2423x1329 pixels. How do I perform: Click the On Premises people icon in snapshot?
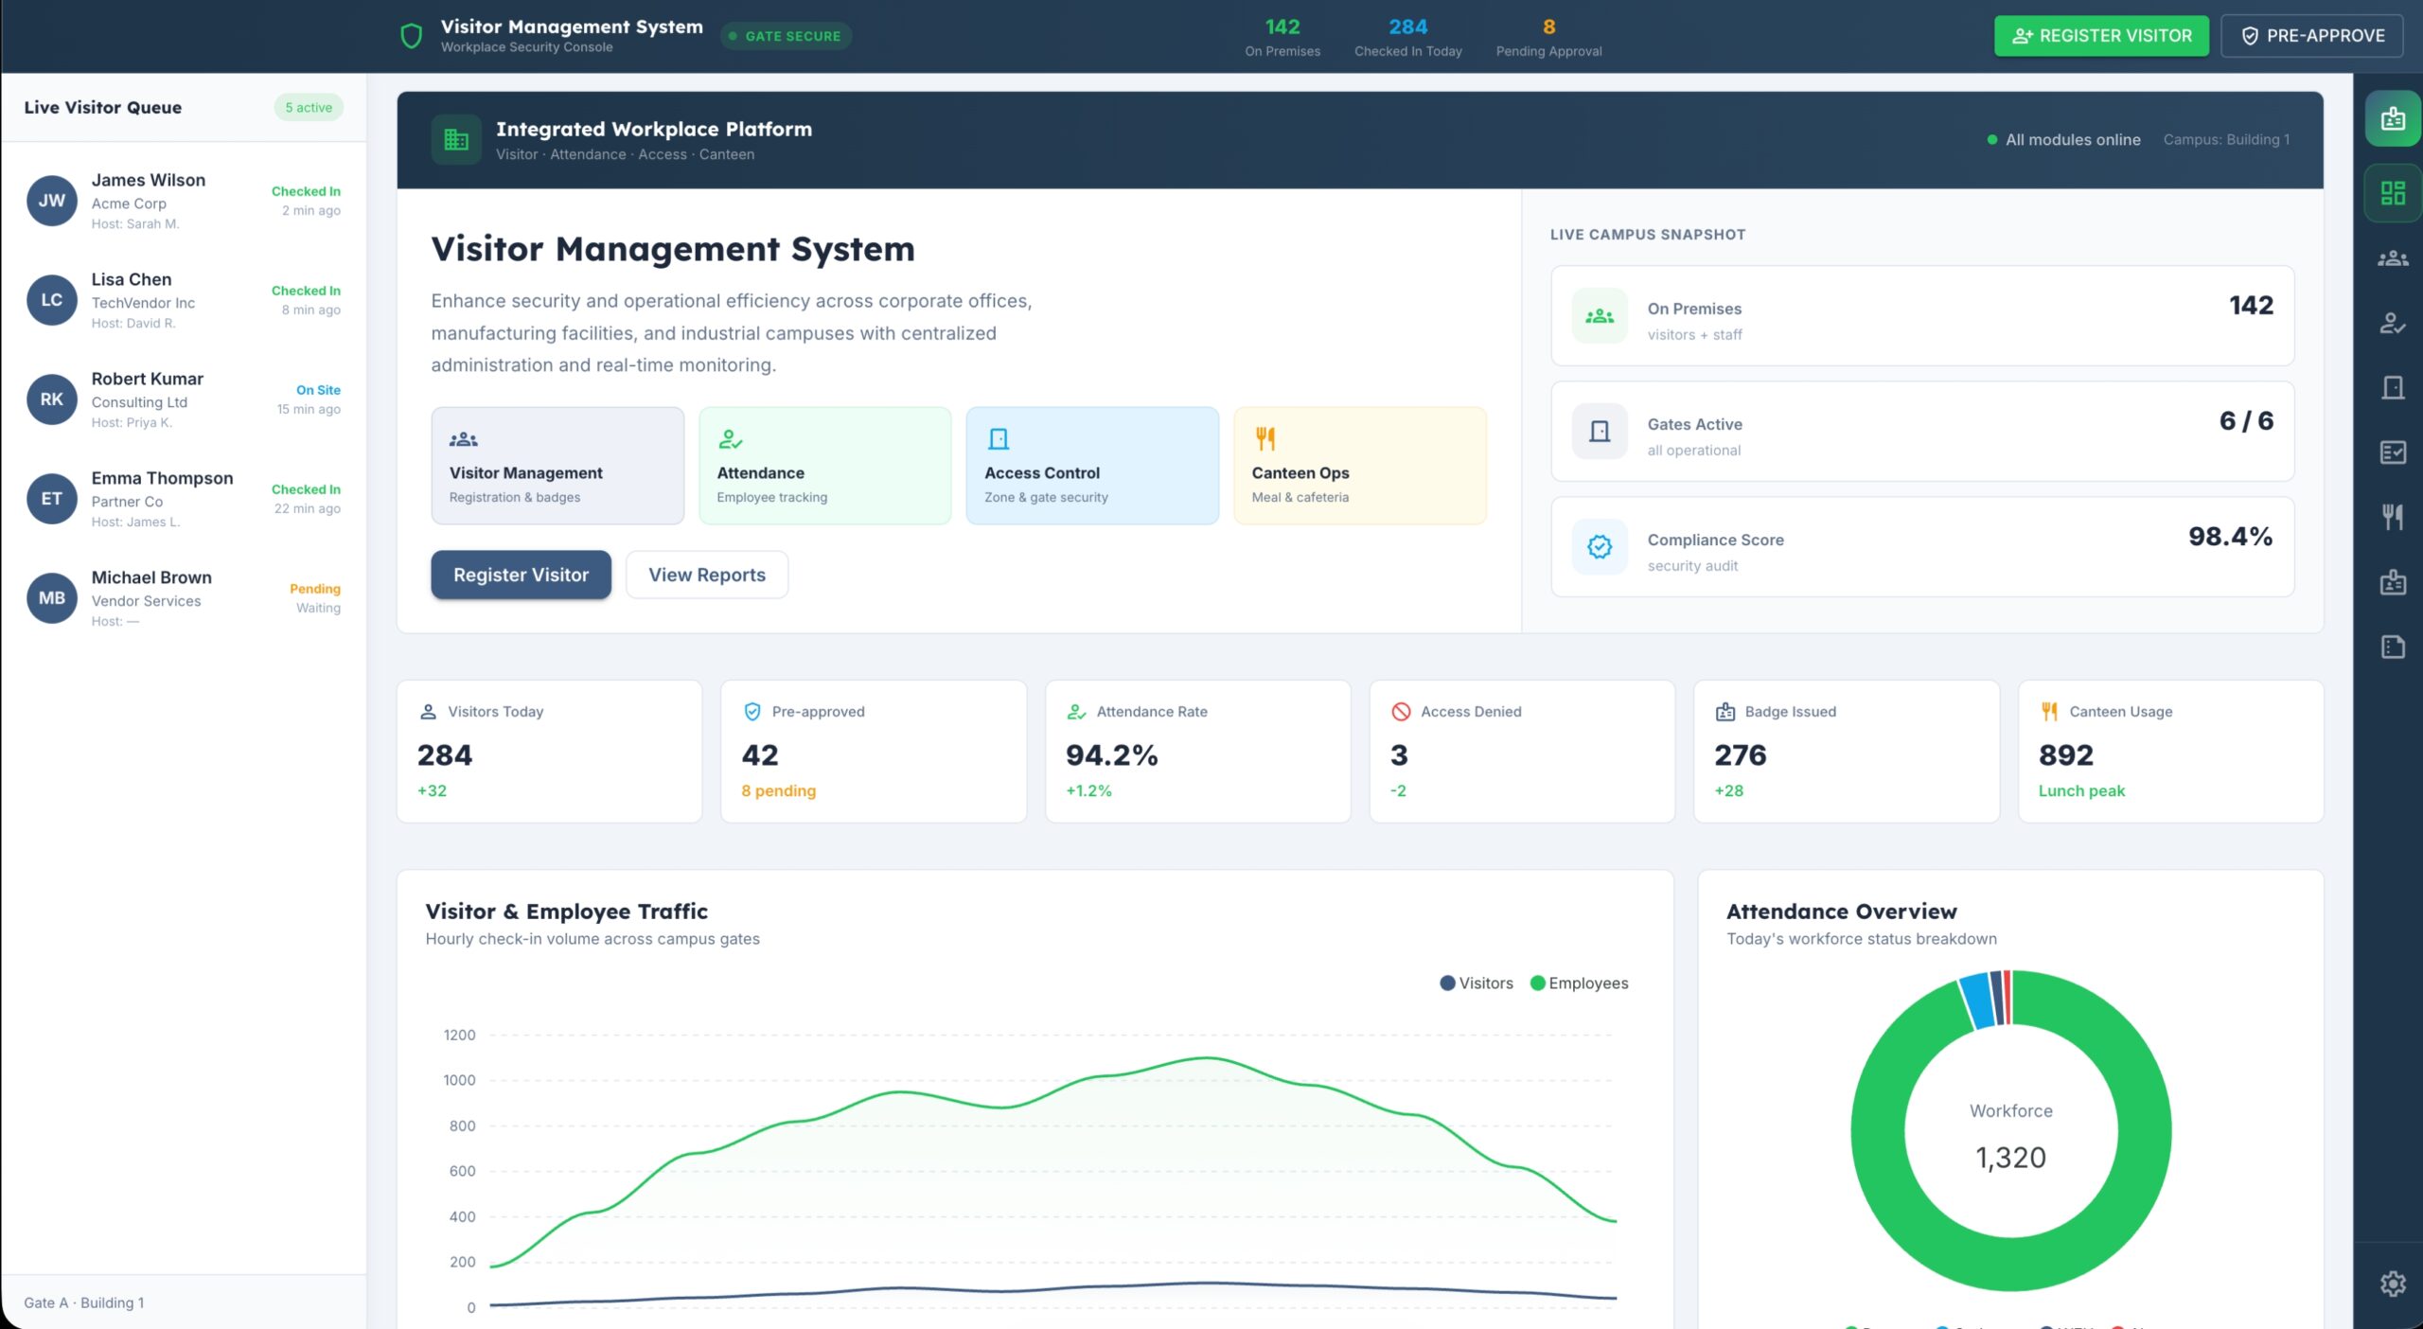click(x=1600, y=316)
